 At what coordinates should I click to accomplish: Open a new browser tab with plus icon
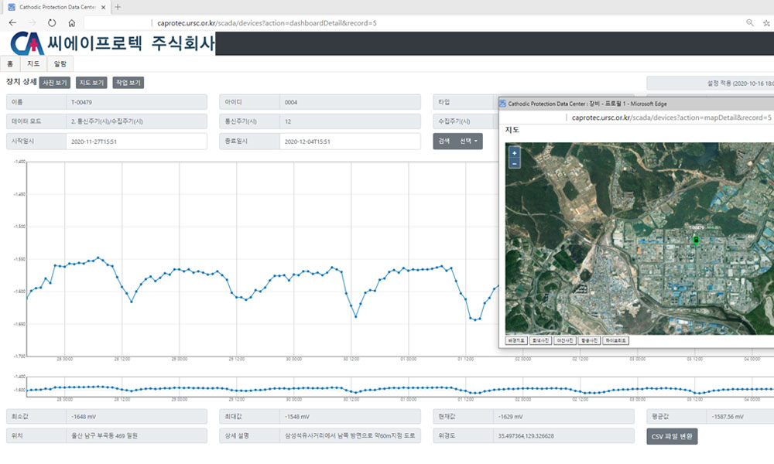coord(118,7)
